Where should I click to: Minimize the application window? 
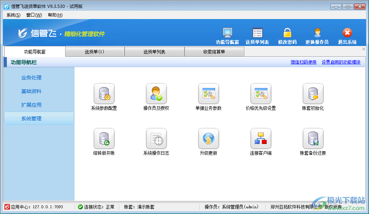click(336, 6)
